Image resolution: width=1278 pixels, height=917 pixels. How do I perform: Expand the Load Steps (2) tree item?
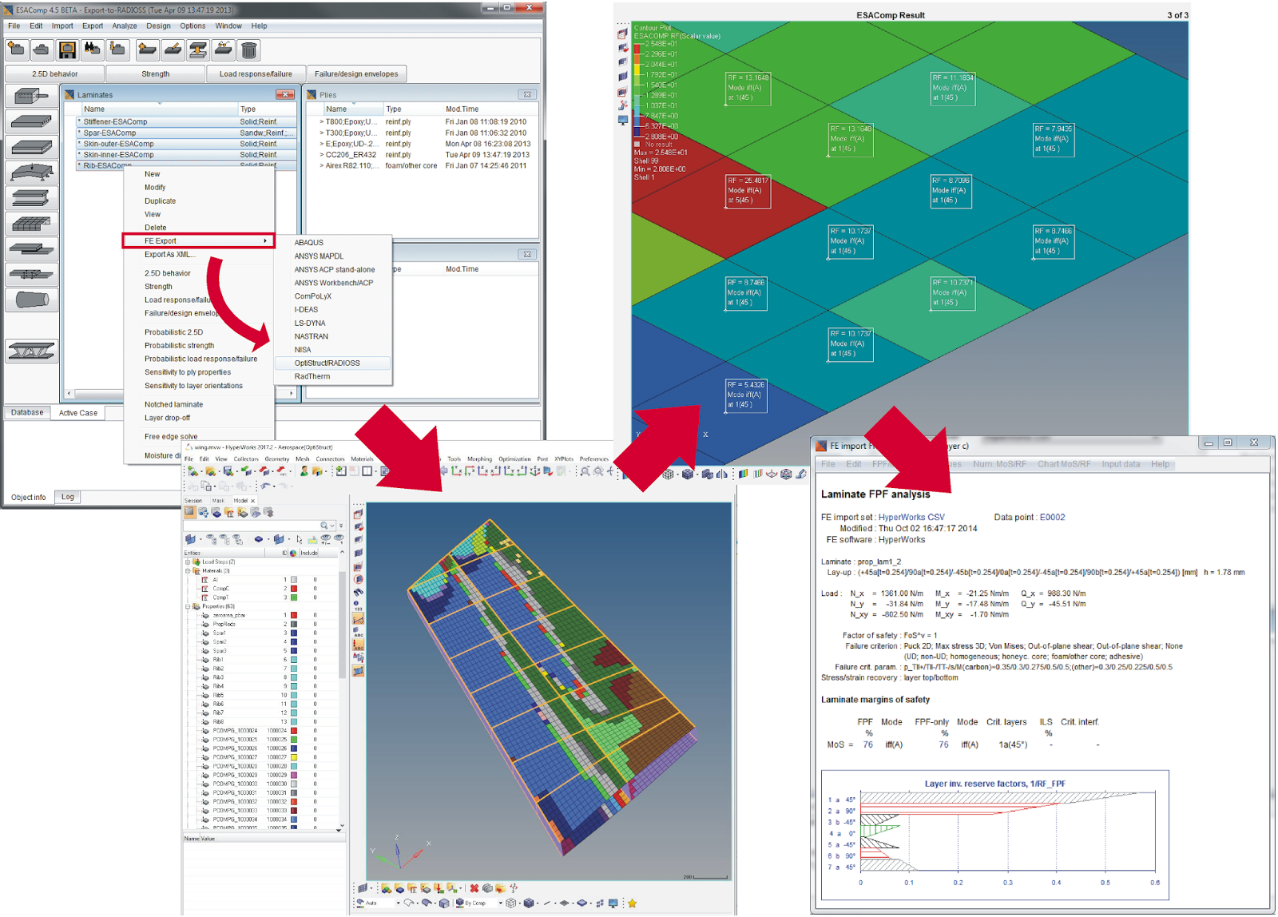click(188, 562)
